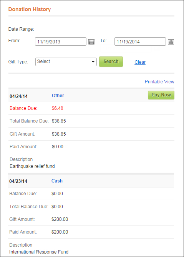The width and height of the screenshot is (184, 257).
Task: Select the 04/24/14 donation date header
Action: pos(18,96)
